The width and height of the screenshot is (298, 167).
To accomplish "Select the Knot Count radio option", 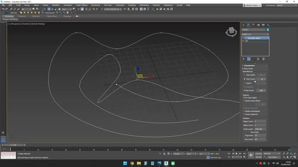I will [x=244, y=79].
